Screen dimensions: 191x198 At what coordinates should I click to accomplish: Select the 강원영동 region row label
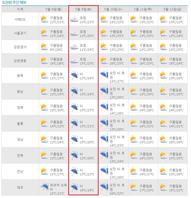coord(20,61)
